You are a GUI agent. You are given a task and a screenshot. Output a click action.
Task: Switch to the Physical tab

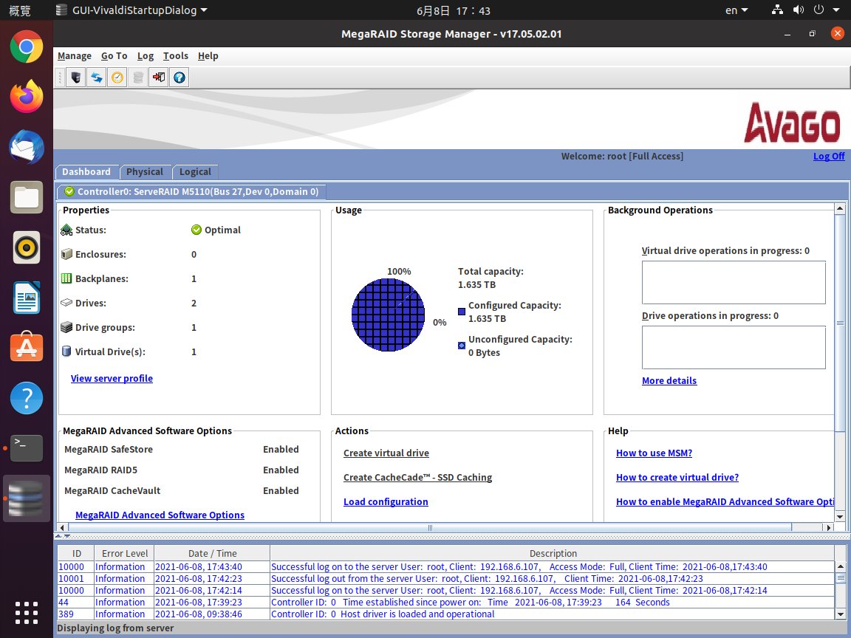145,172
